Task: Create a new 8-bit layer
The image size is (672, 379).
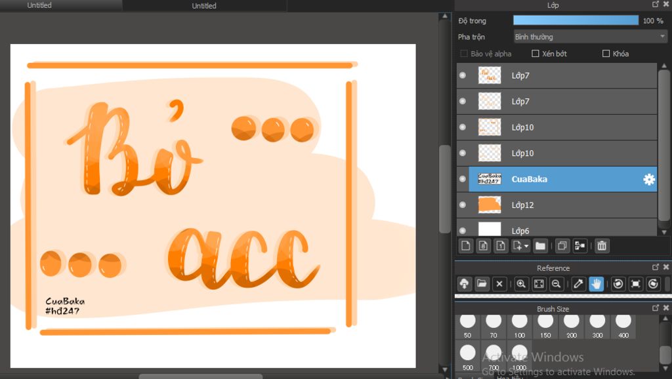Action: tap(484, 246)
